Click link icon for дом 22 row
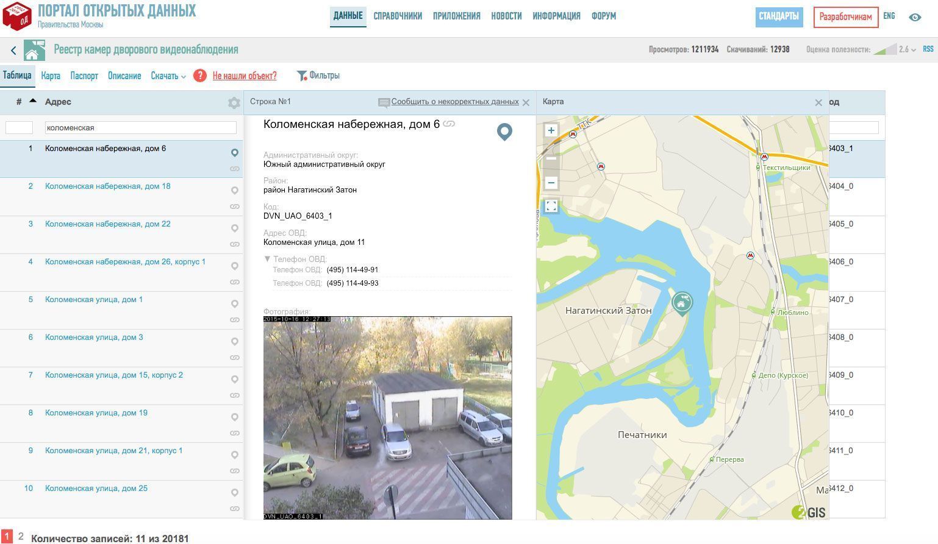Viewport: 938px width, 544px height. click(x=235, y=244)
